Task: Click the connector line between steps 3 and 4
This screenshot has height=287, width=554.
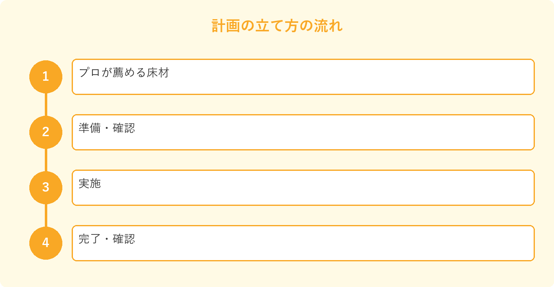Action: 46,215
